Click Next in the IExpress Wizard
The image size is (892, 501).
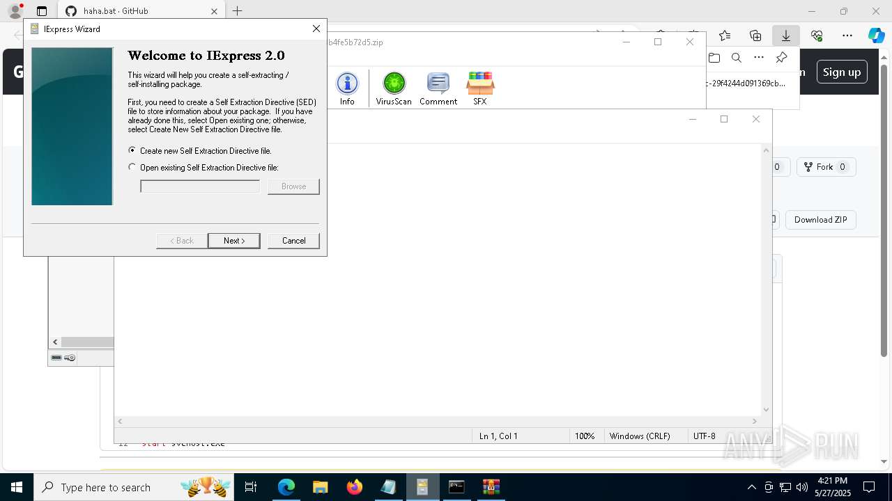(x=234, y=241)
